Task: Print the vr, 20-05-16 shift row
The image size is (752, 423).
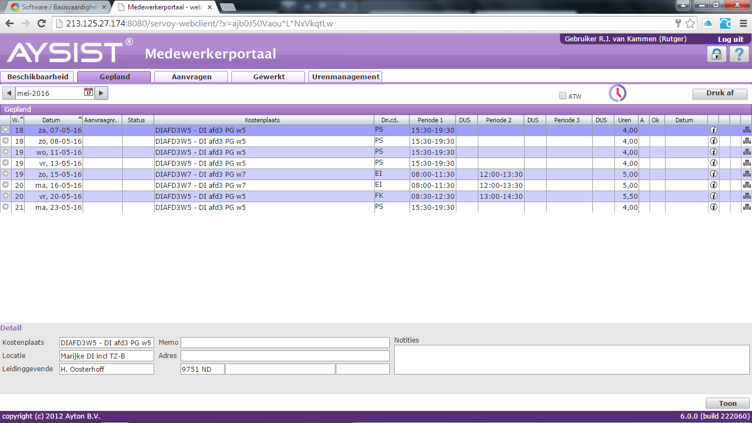Action: [x=746, y=196]
